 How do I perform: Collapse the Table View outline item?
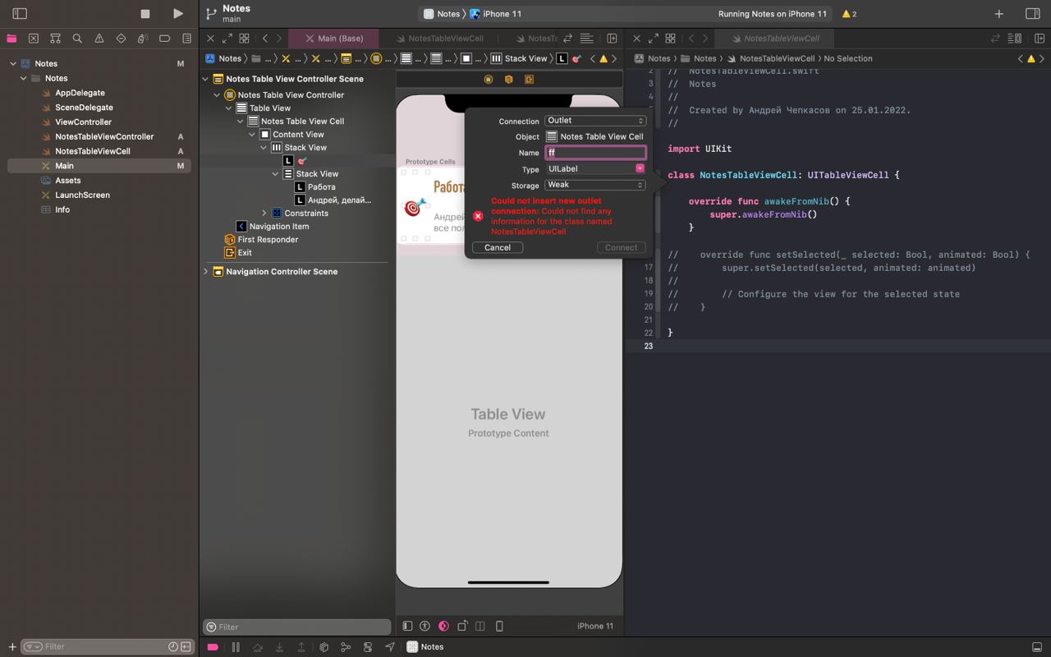coord(229,108)
